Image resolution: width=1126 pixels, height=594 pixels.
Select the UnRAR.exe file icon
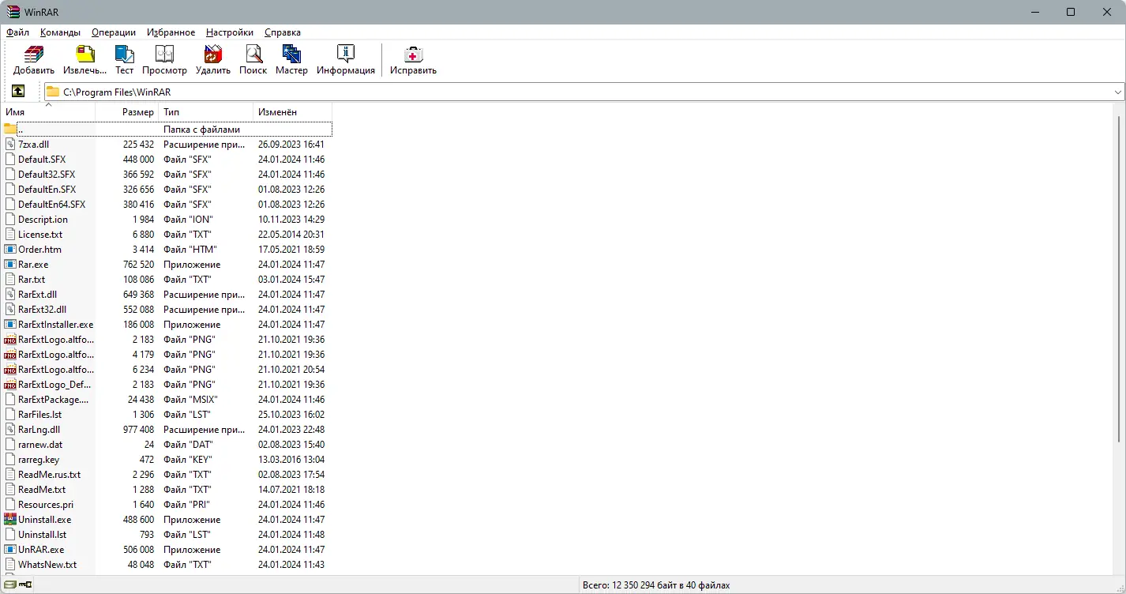(10, 550)
